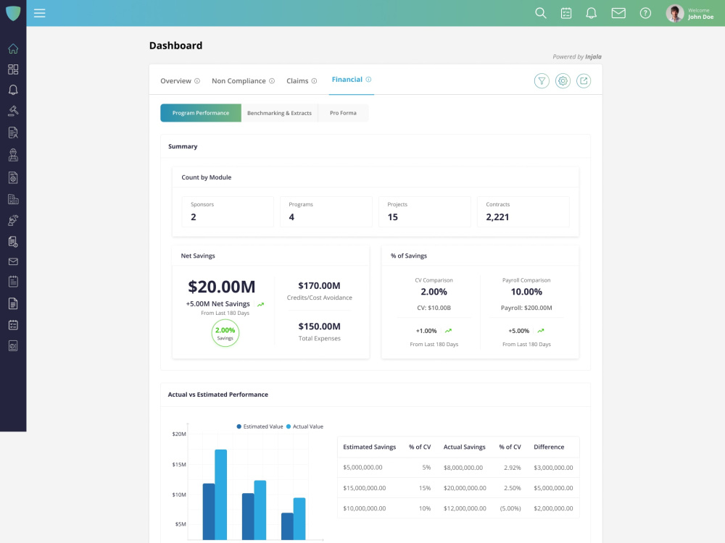Click the Injala link
Screen dimensions: 725x543
tap(593, 56)
